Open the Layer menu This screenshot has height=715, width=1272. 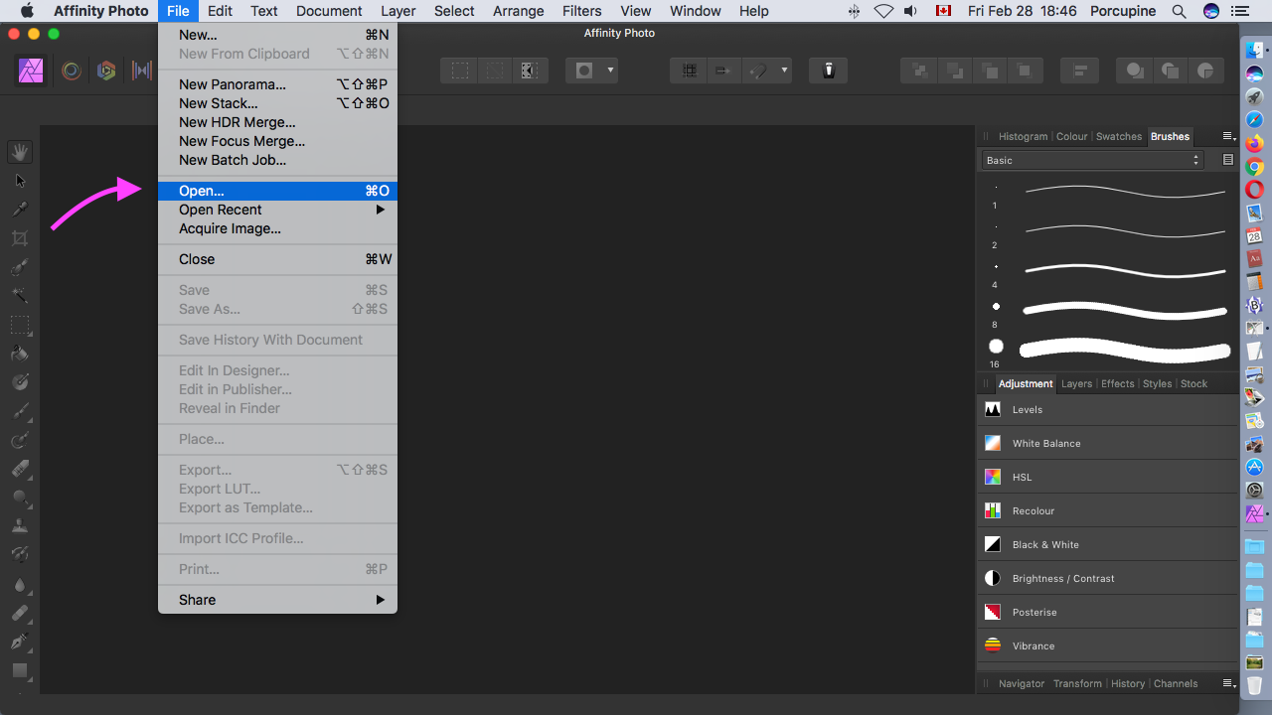coord(398,11)
